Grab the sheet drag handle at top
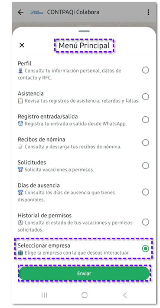Screen dimensions: 160x308 pos(84,31)
